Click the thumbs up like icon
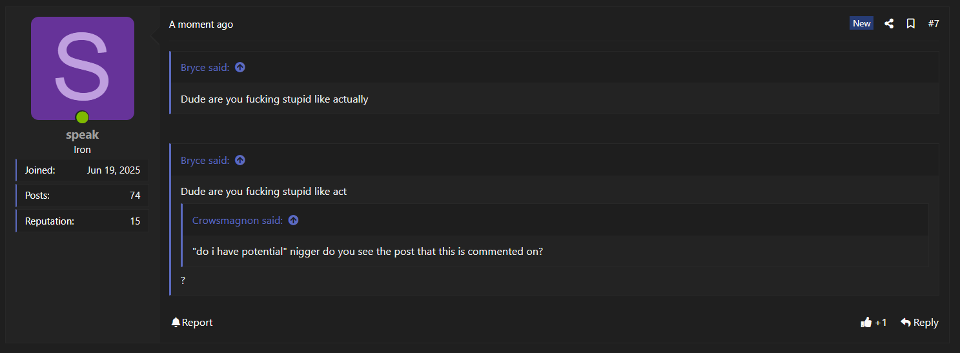960x353 pixels. [x=866, y=322]
